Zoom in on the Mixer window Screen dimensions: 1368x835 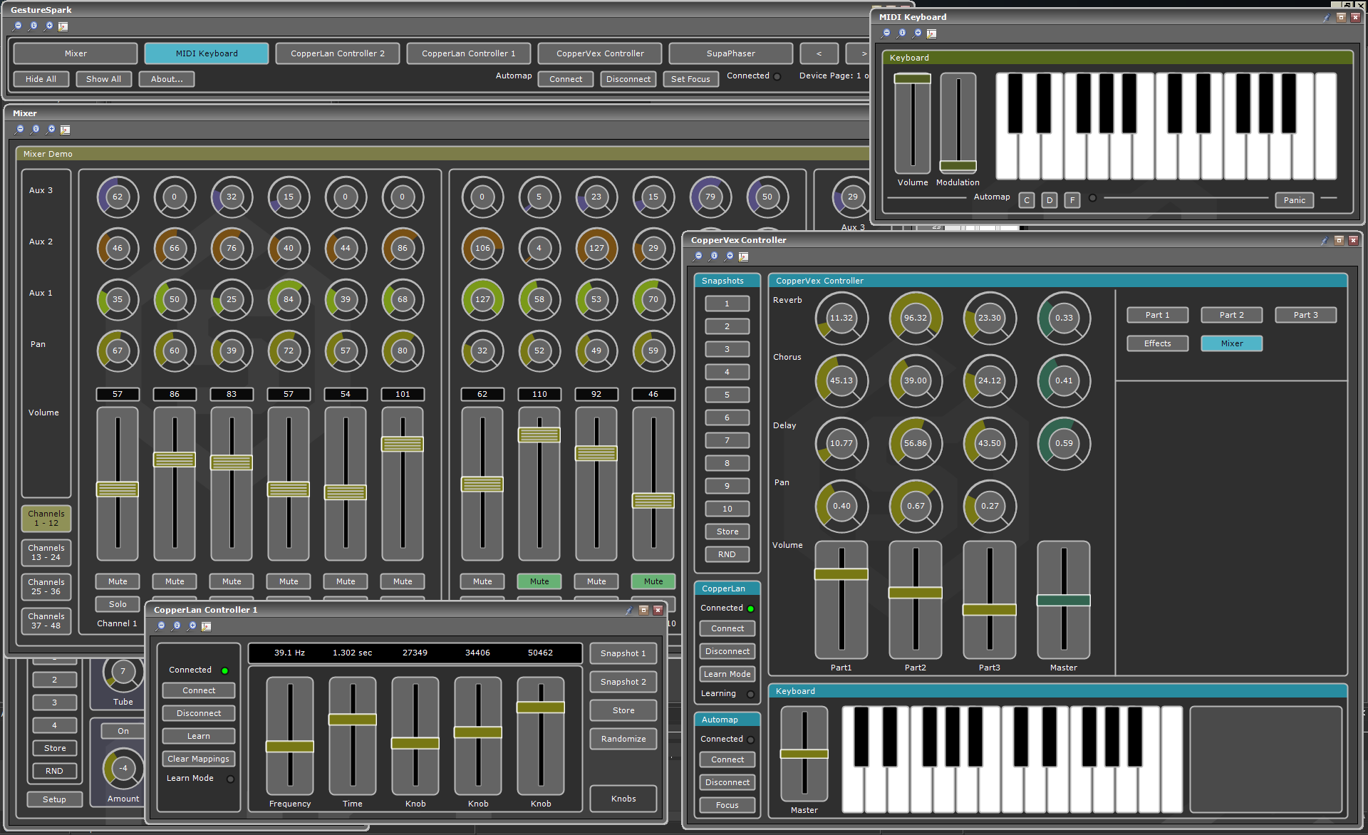pyautogui.click(x=51, y=130)
